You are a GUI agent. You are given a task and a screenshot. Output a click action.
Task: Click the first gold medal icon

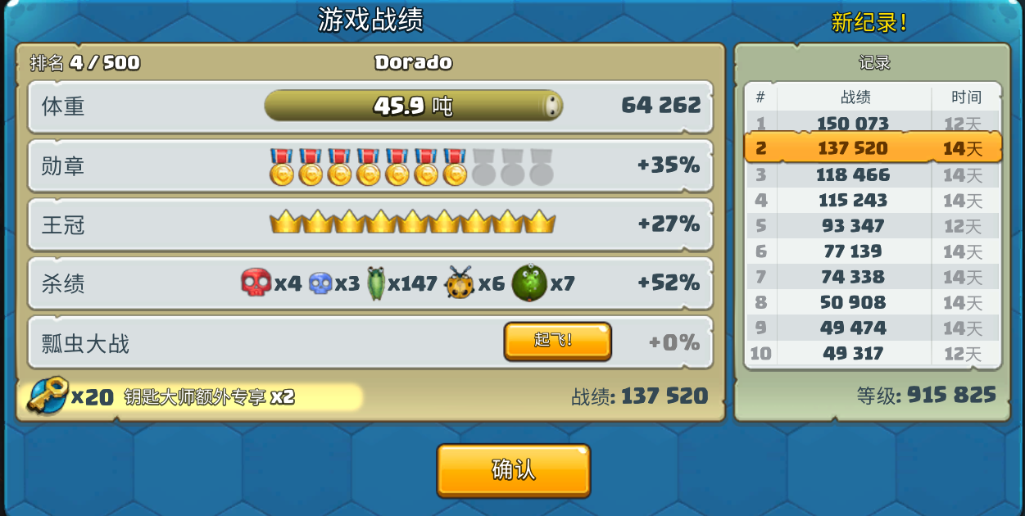point(281,166)
